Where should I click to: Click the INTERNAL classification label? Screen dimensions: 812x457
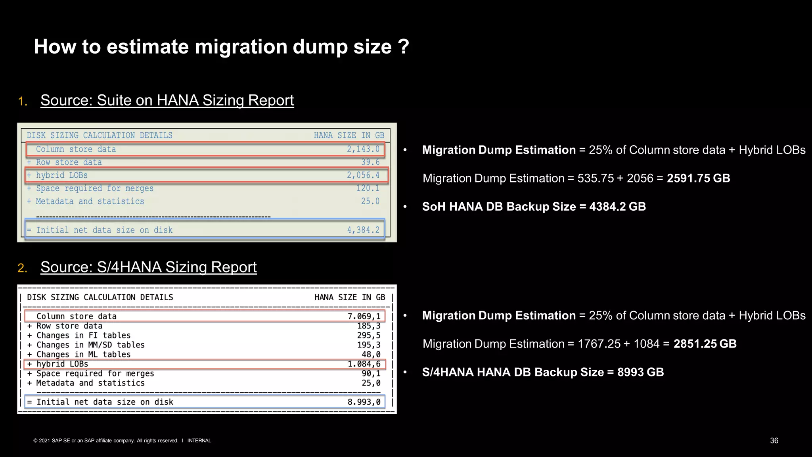pyautogui.click(x=199, y=441)
